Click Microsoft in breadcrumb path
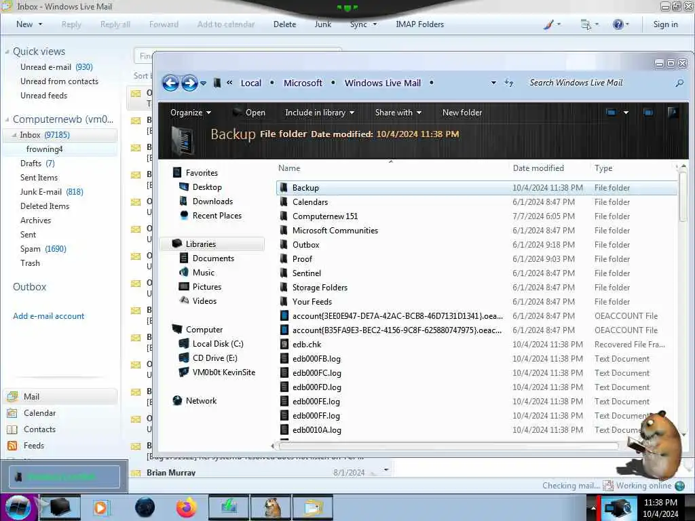 303,83
